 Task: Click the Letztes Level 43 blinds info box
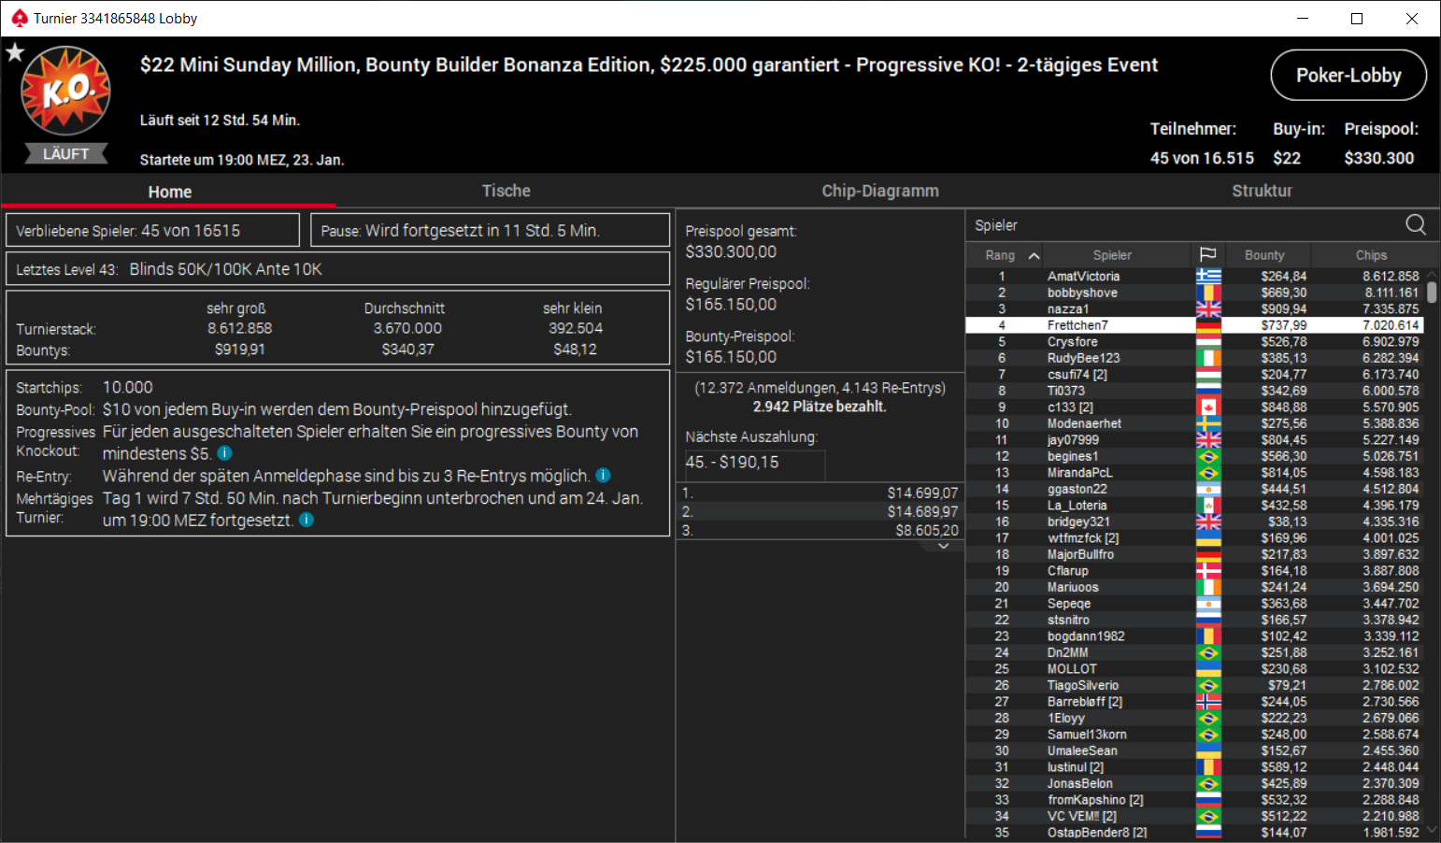[338, 268]
